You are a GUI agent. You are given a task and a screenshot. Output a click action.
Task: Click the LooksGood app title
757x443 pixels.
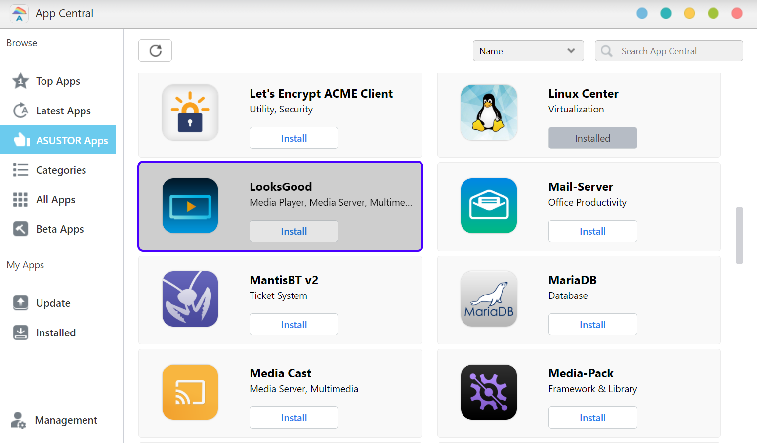[x=281, y=187]
